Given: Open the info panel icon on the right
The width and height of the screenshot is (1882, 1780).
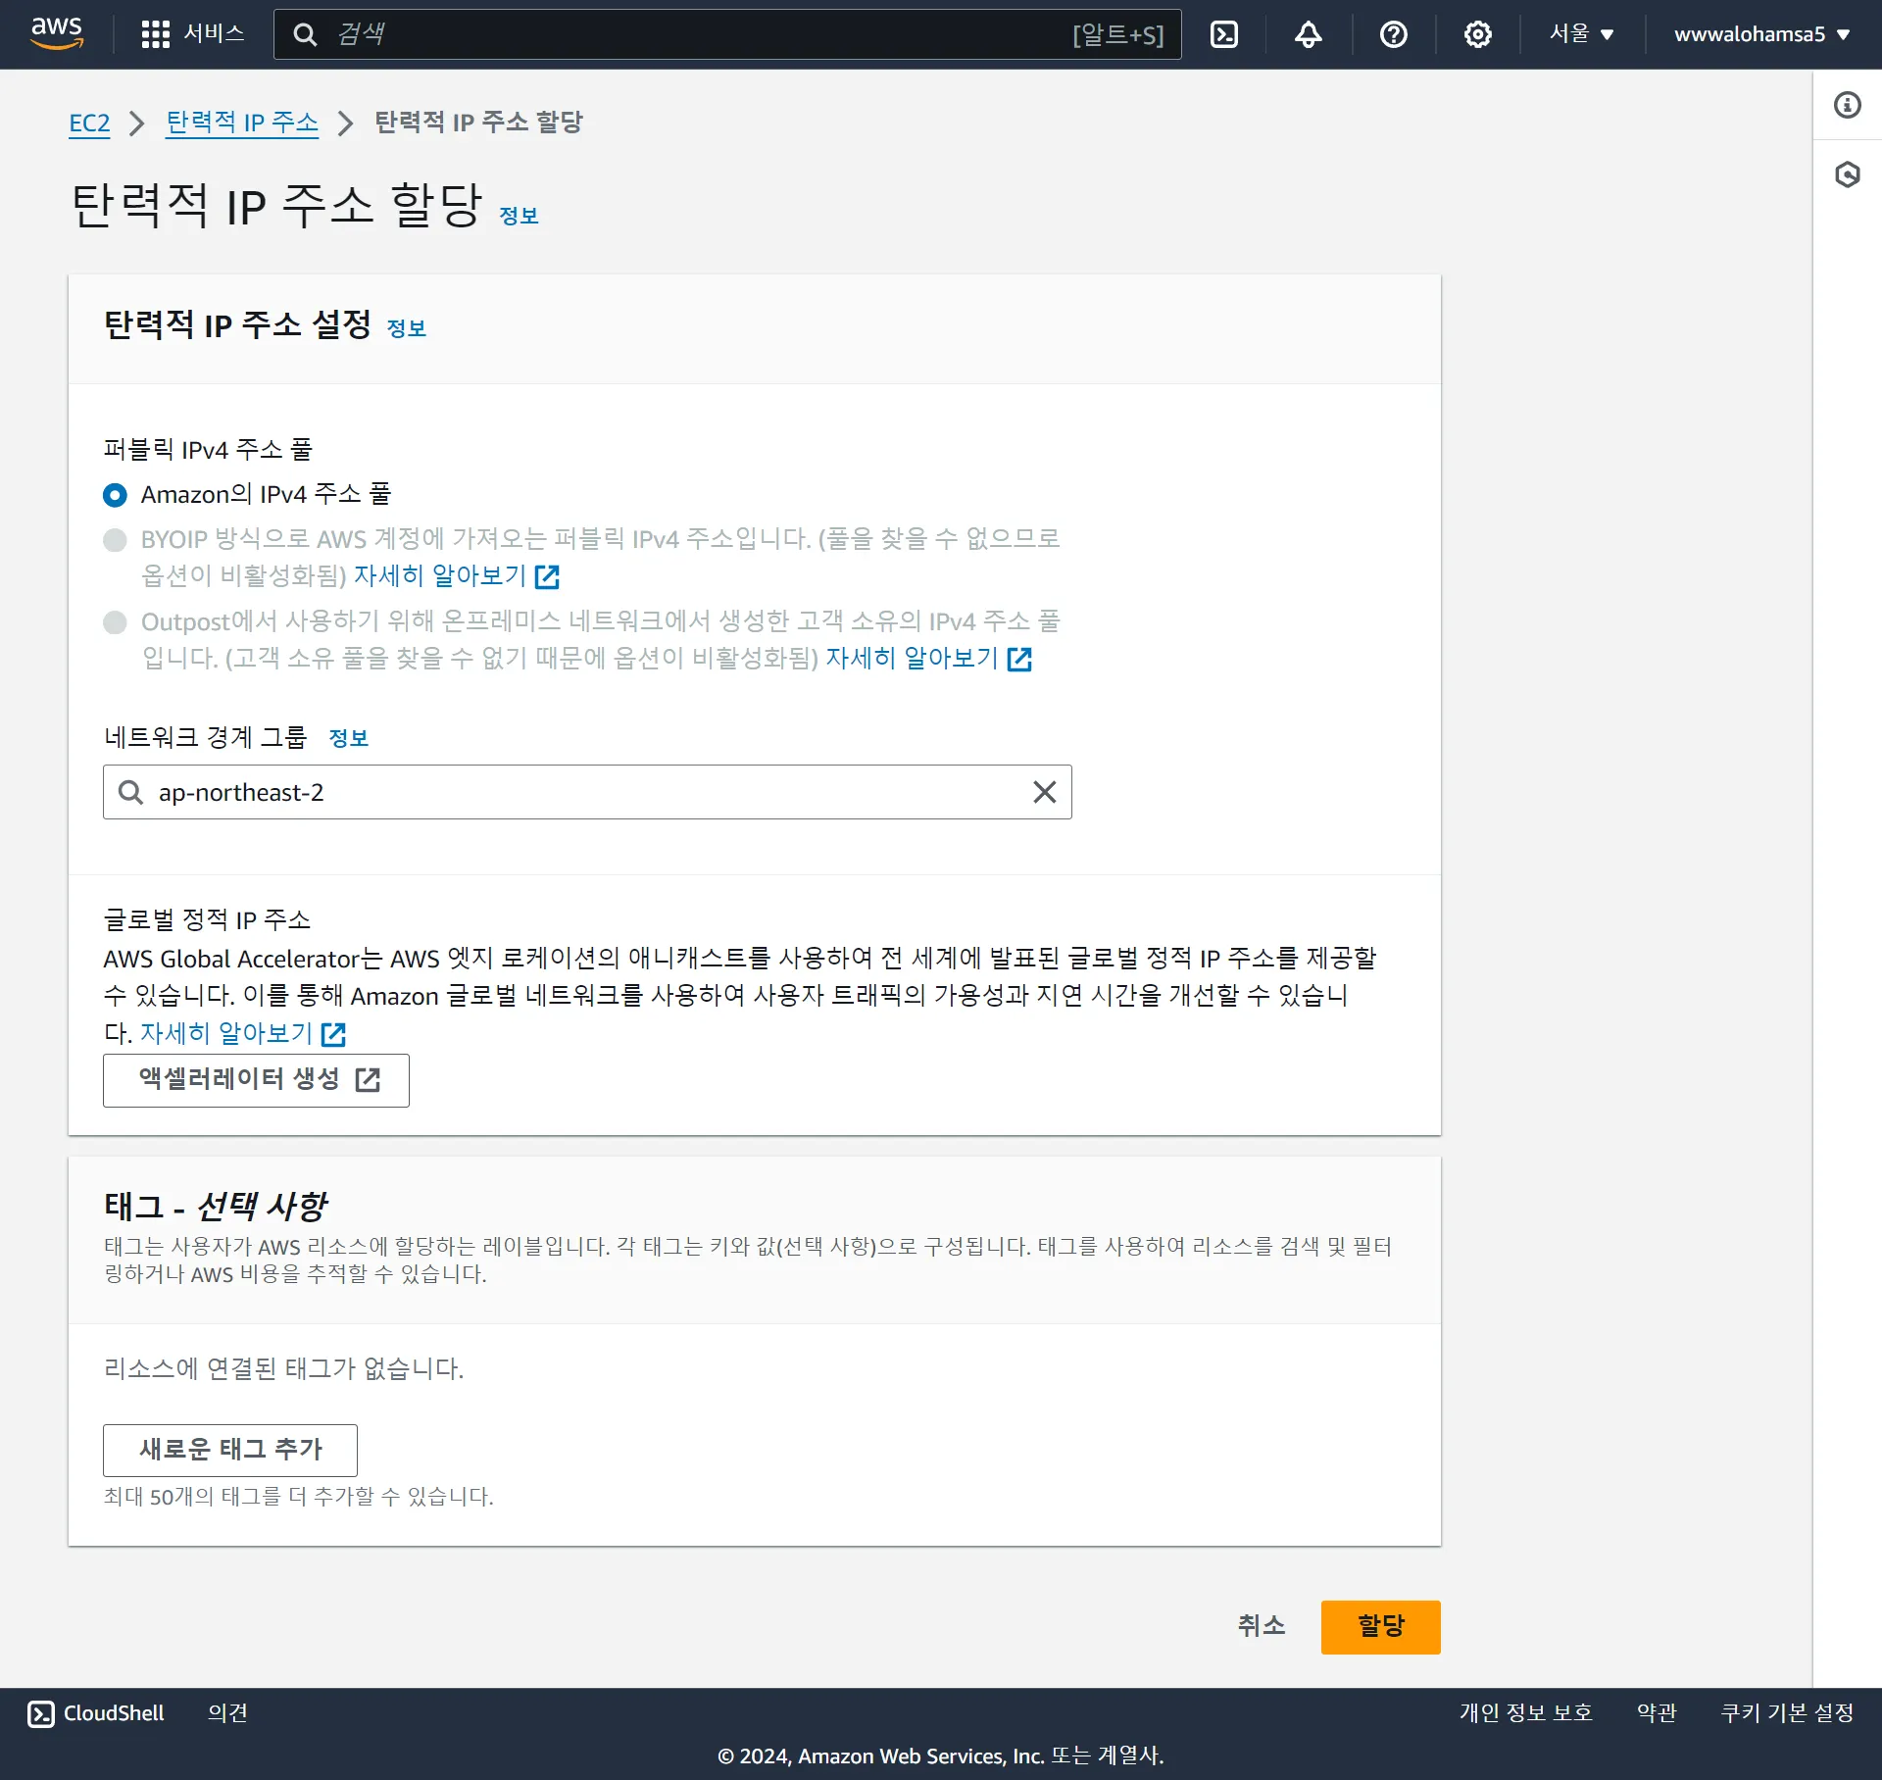Looking at the screenshot, I should [x=1847, y=105].
